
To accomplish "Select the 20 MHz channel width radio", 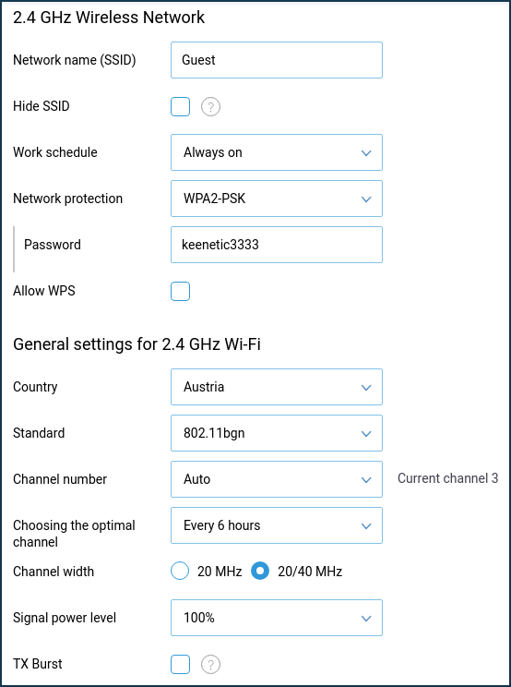I will [180, 572].
